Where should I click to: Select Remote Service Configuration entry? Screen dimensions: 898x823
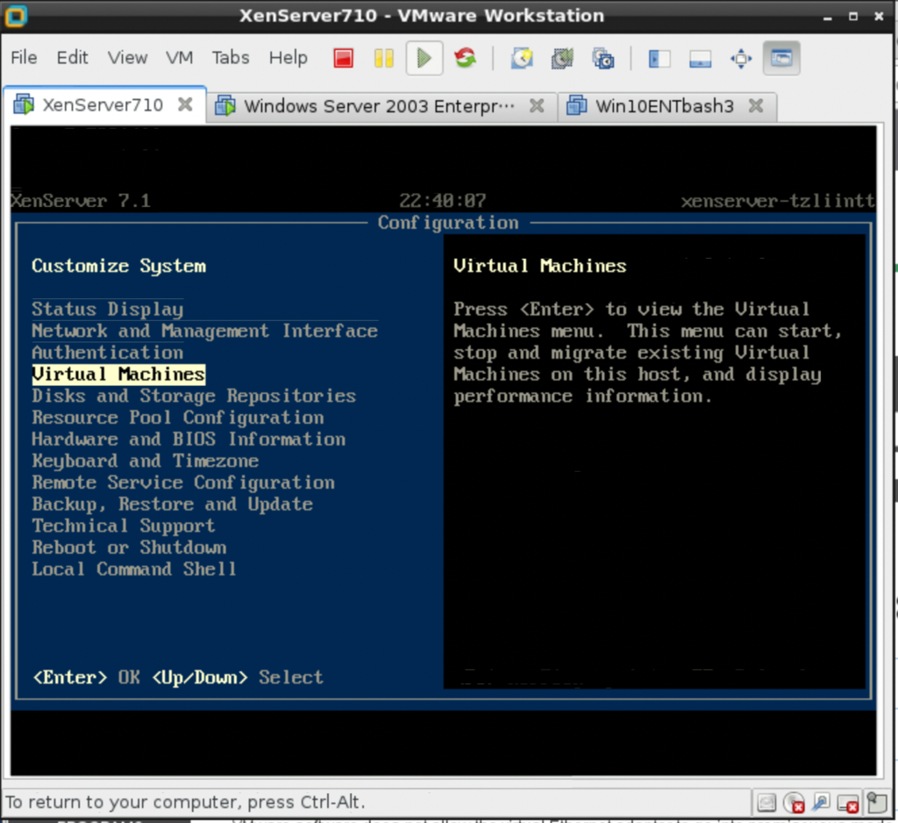pos(183,483)
